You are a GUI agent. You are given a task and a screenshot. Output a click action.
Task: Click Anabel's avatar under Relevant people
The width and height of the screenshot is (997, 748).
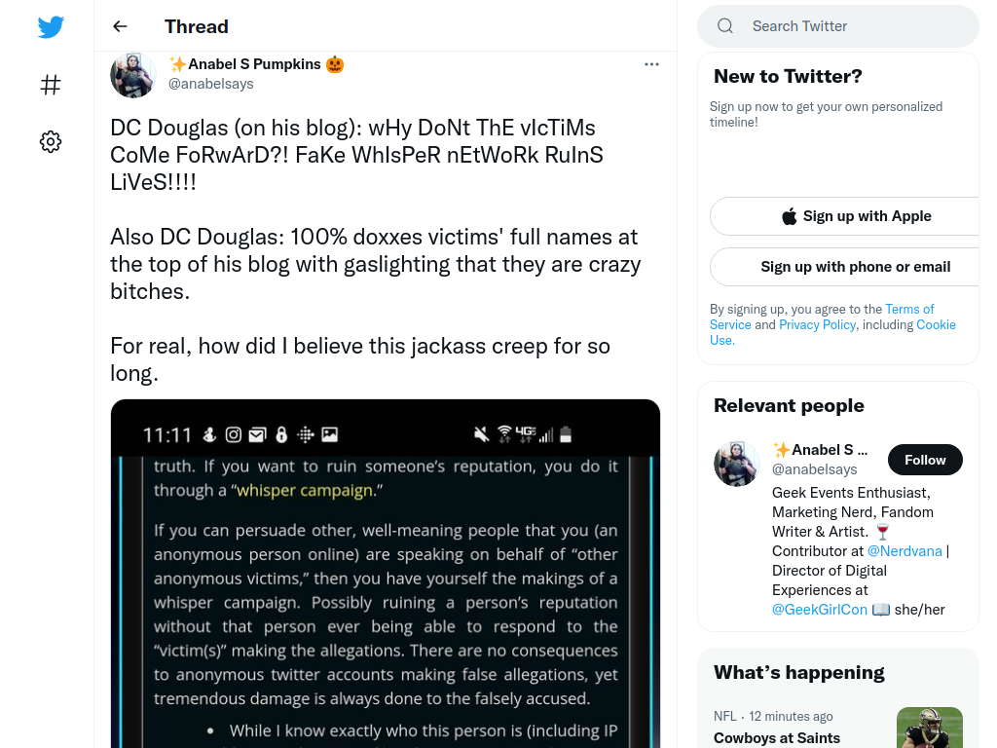(x=736, y=464)
